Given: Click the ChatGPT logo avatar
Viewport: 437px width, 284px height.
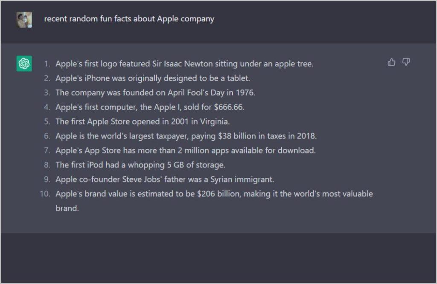Looking at the screenshot, I should click(x=24, y=64).
